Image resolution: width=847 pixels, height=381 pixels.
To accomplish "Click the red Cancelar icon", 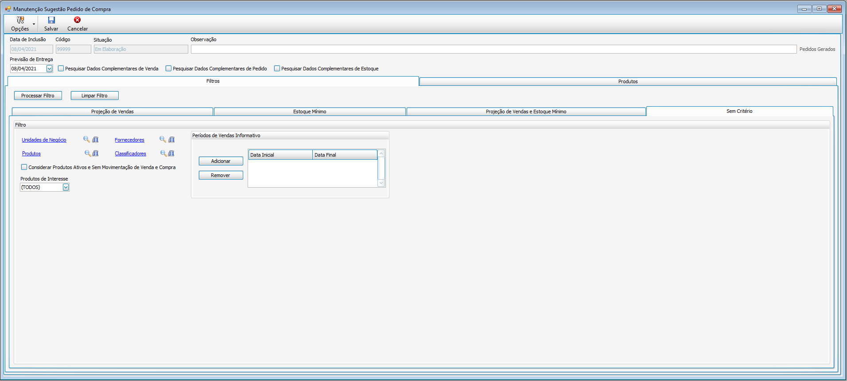I will [78, 20].
